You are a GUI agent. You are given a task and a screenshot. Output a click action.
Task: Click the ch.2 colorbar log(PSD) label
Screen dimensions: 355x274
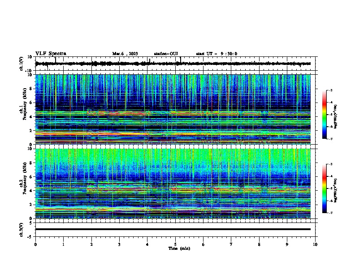(x=336, y=190)
